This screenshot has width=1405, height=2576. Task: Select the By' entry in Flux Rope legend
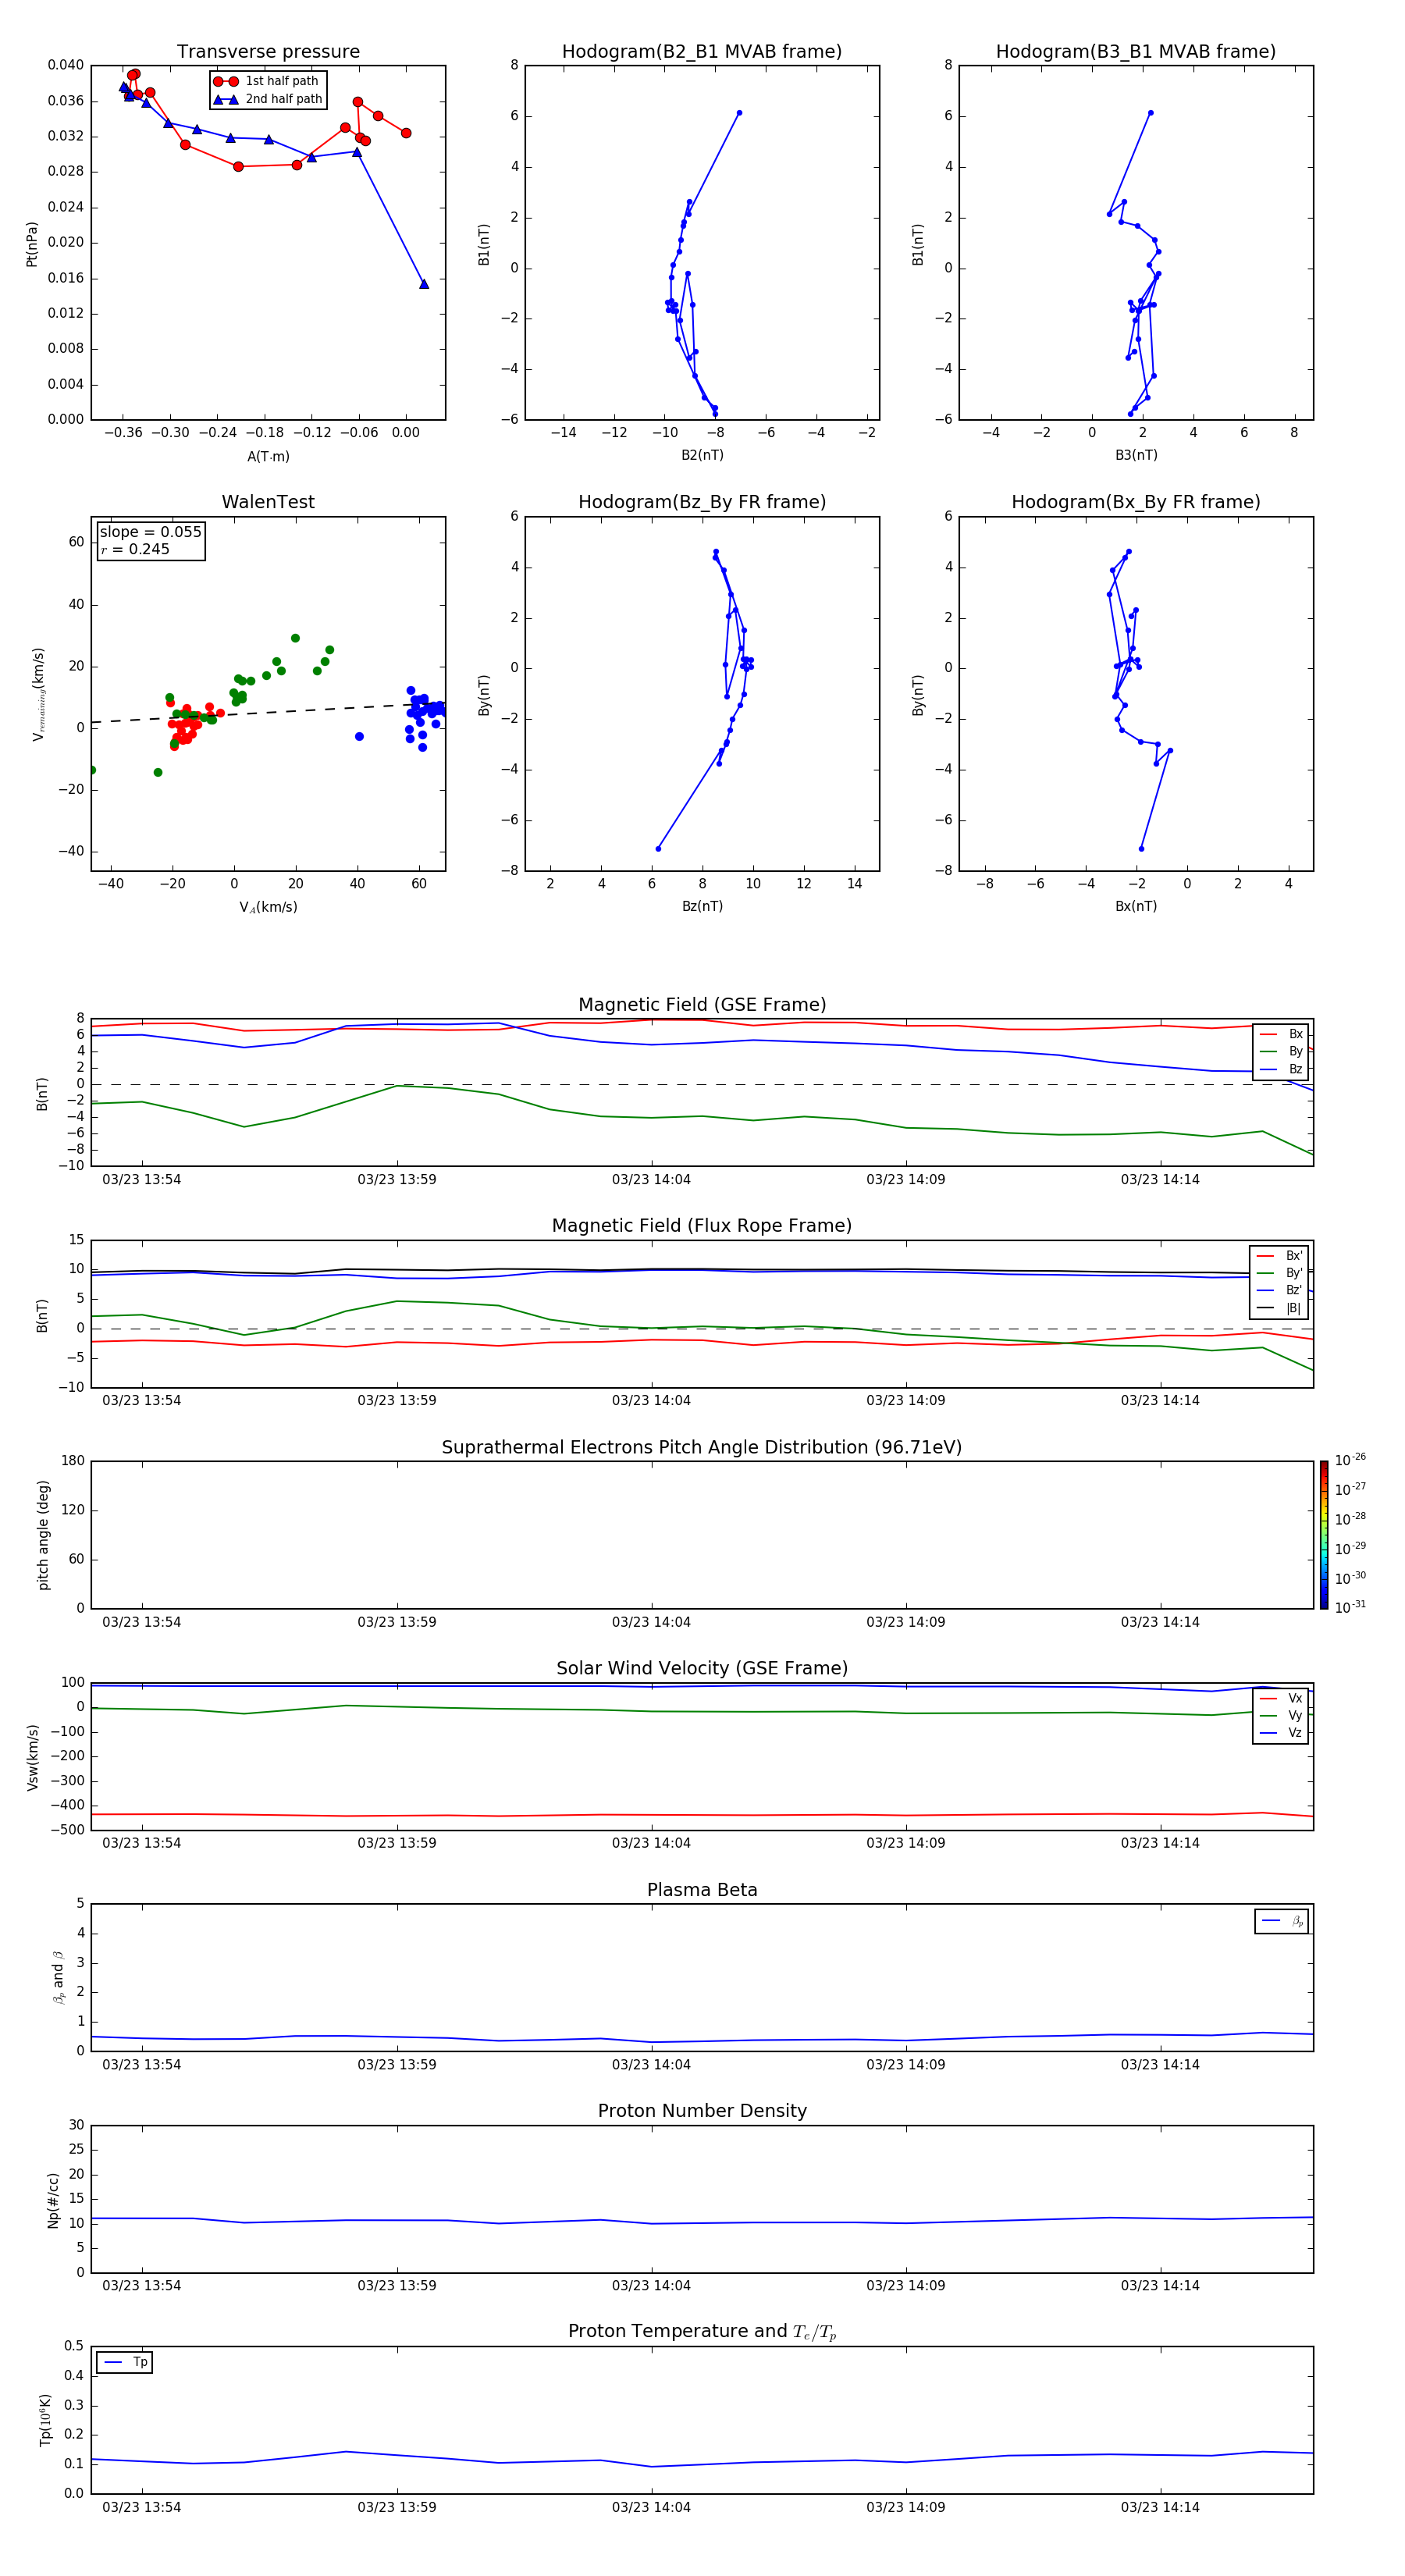coord(1279,1273)
